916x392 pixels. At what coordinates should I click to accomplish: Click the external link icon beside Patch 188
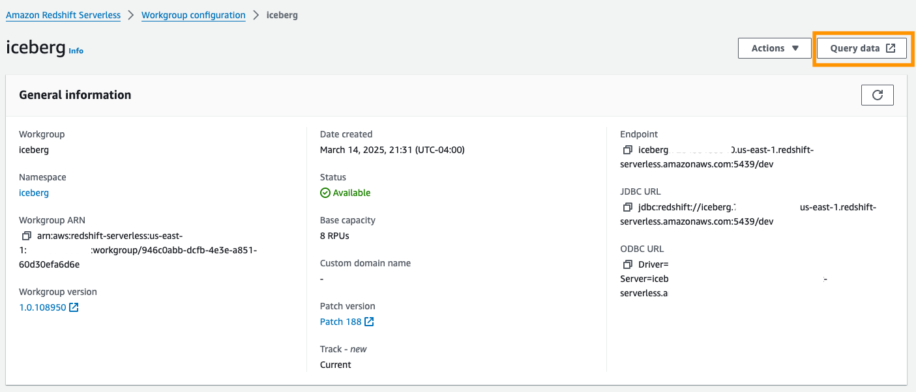[369, 322]
